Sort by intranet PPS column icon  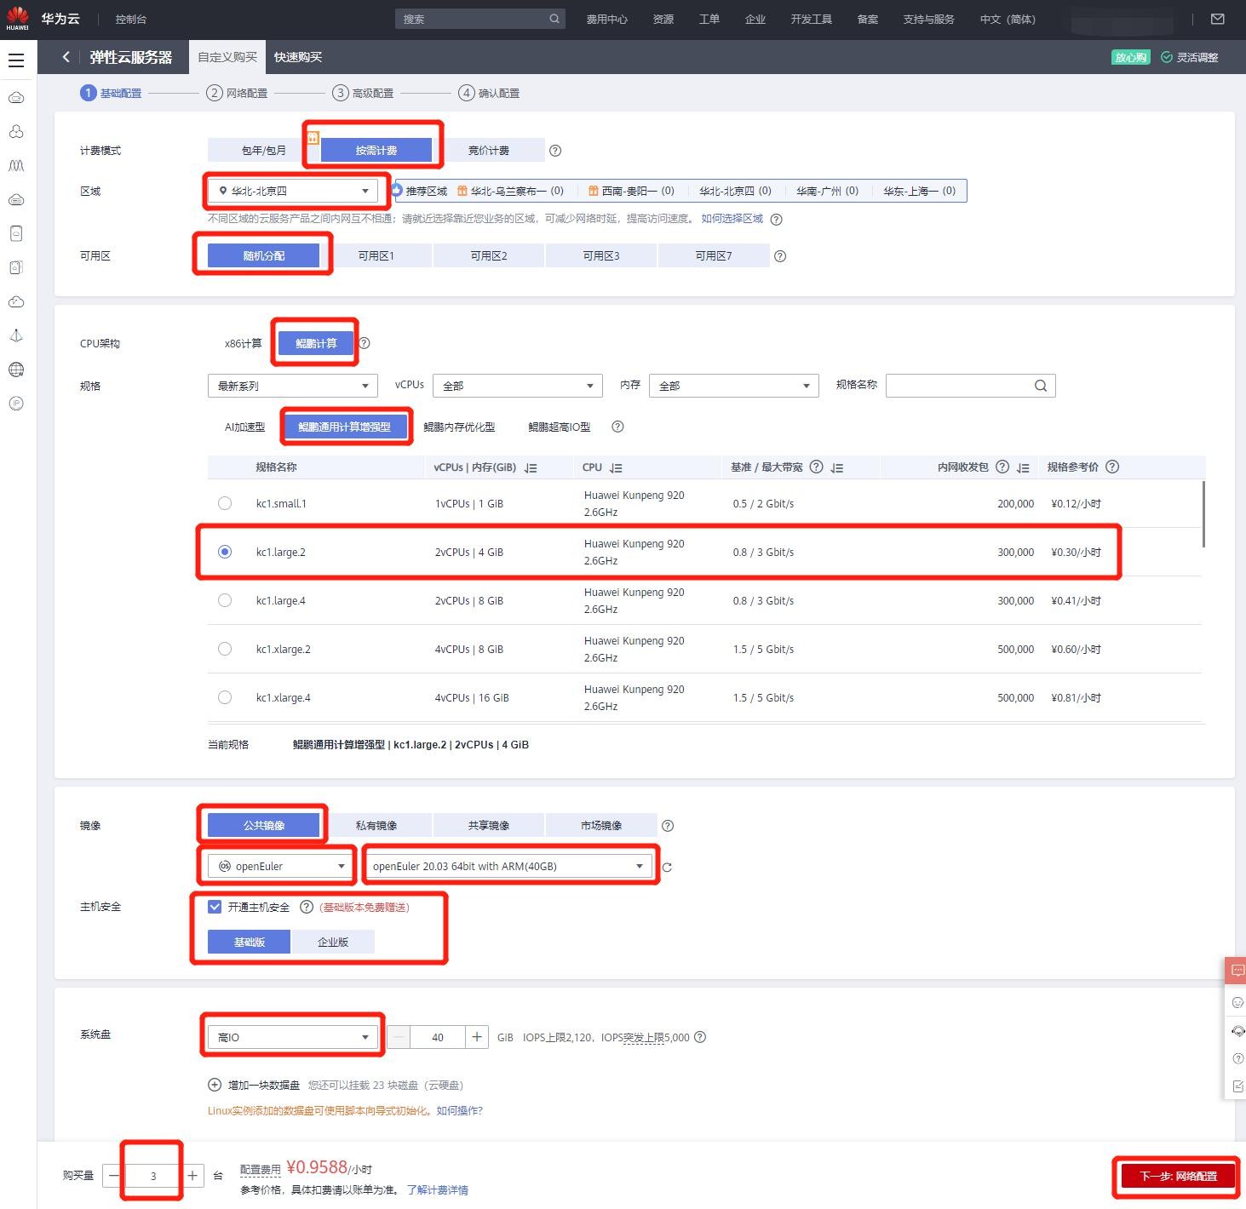[x=1023, y=467]
